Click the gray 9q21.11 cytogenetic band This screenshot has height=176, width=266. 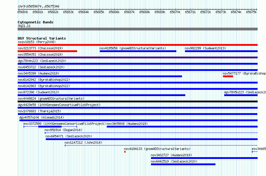tap(137, 29)
